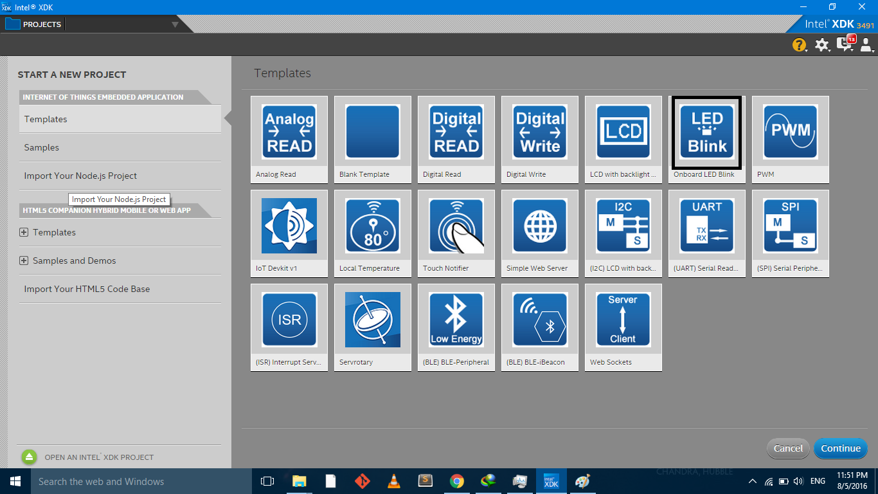Open Task View on the taskbar
This screenshot has width=878, height=494.
tap(267, 481)
